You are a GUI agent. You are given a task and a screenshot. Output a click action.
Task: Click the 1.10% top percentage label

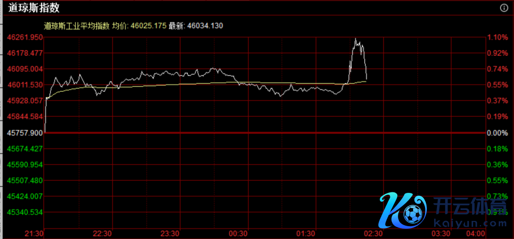click(497, 37)
